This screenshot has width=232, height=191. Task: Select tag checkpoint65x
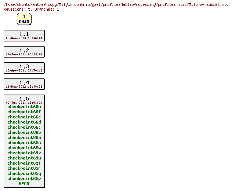click(x=24, y=143)
